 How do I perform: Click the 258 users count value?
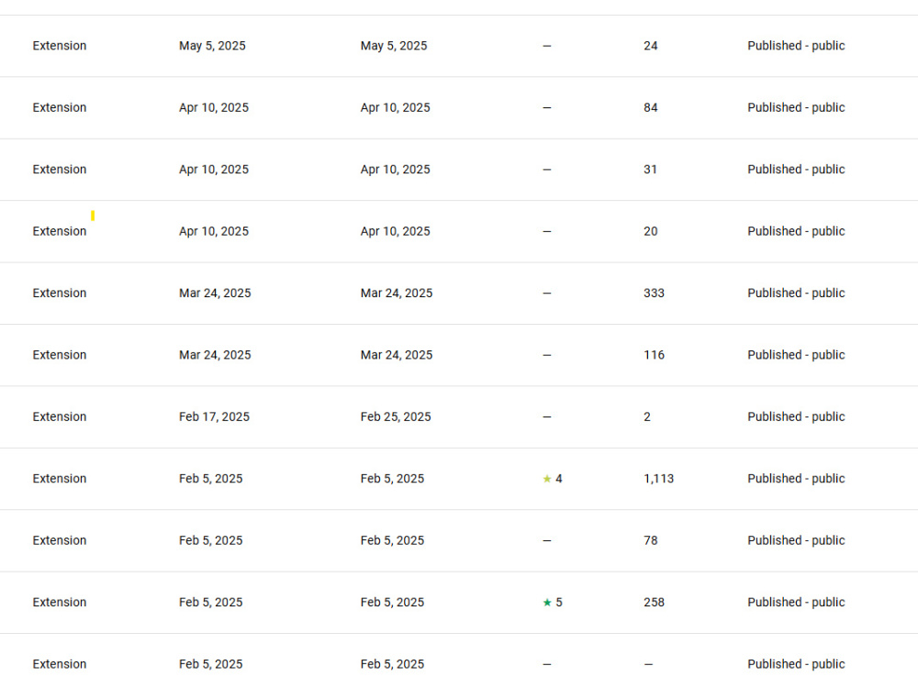[654, 603]
